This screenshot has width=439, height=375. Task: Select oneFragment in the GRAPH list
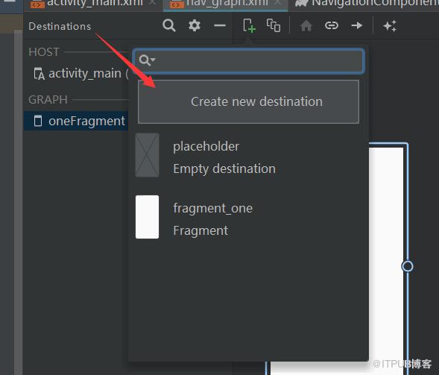point(76,121)
